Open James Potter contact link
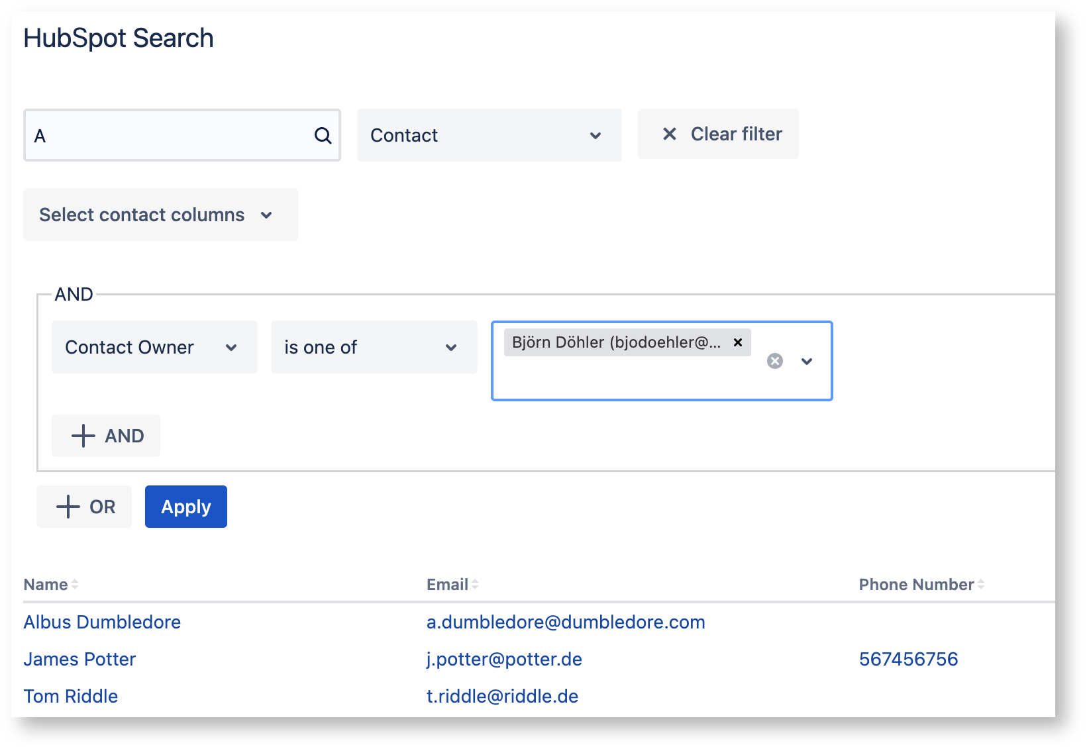Image resolution: width=1087 pixels, height=749 pixels. pos(79,659)
